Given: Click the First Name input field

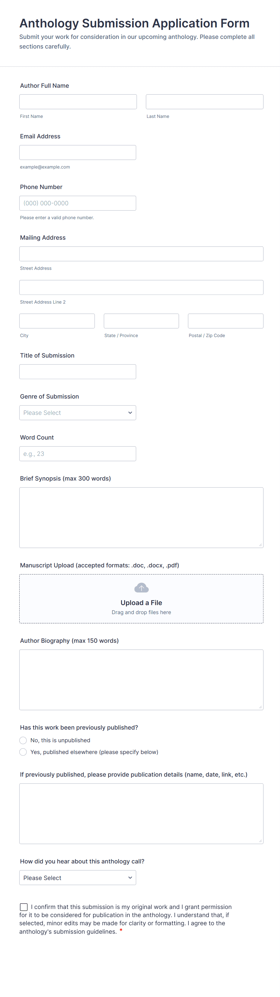Looking at the screenshot, I should [78, 102].
